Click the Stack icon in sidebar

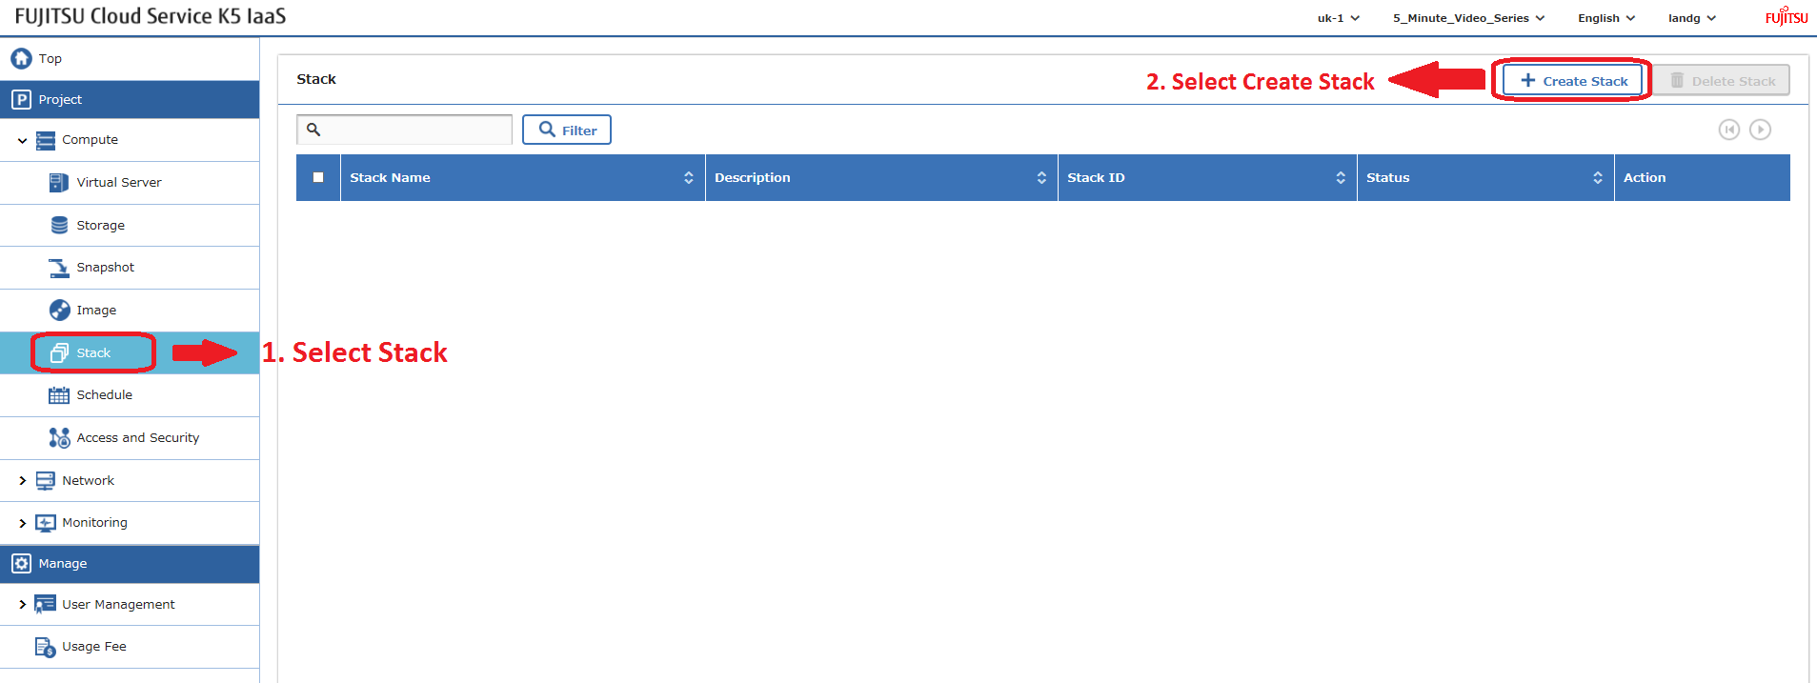point(59,353)
